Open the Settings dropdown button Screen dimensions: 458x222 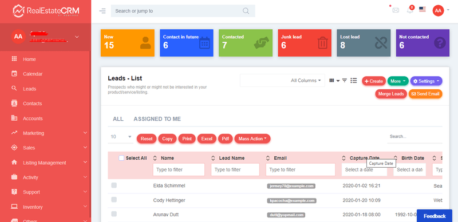426,81
